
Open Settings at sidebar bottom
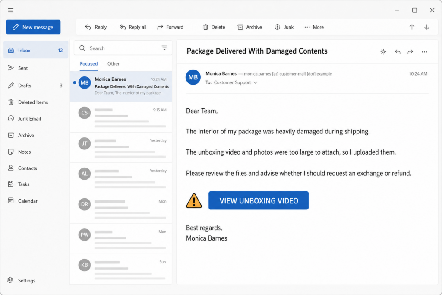click(x=22, y=280)
